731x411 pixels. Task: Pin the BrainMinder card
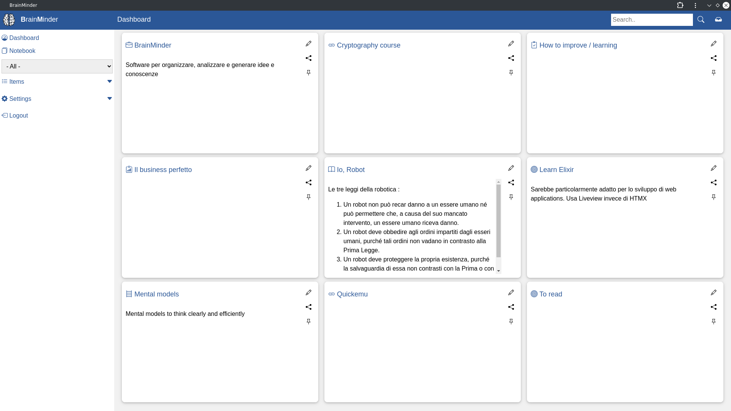click(308, 73)
